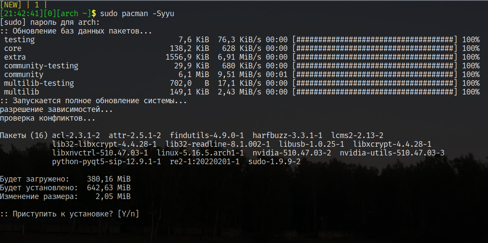Click the size value '138,2 KiB'
Screen dimensions: 488x243
[x=190, y=48]
